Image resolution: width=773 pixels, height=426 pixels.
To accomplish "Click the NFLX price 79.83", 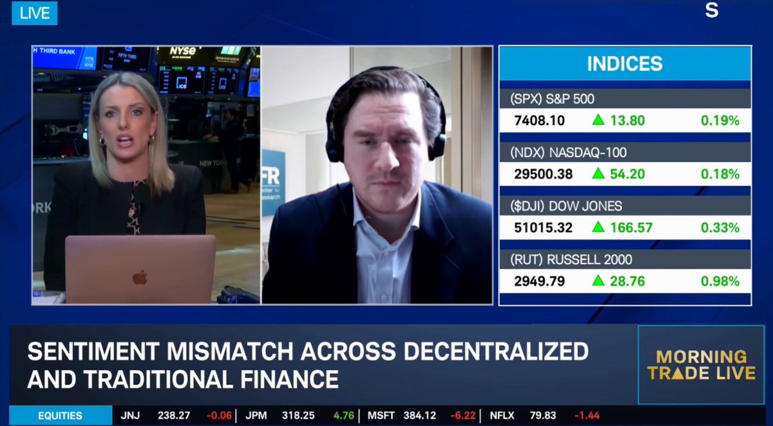I will pyautogui.click(x=543, y=416).
